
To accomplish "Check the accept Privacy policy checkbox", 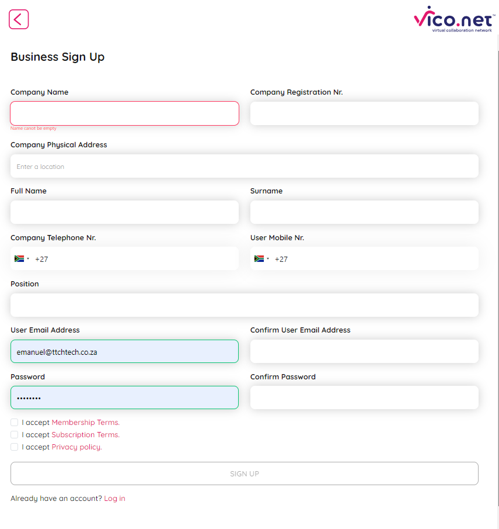I will click(x=15, y=447).
